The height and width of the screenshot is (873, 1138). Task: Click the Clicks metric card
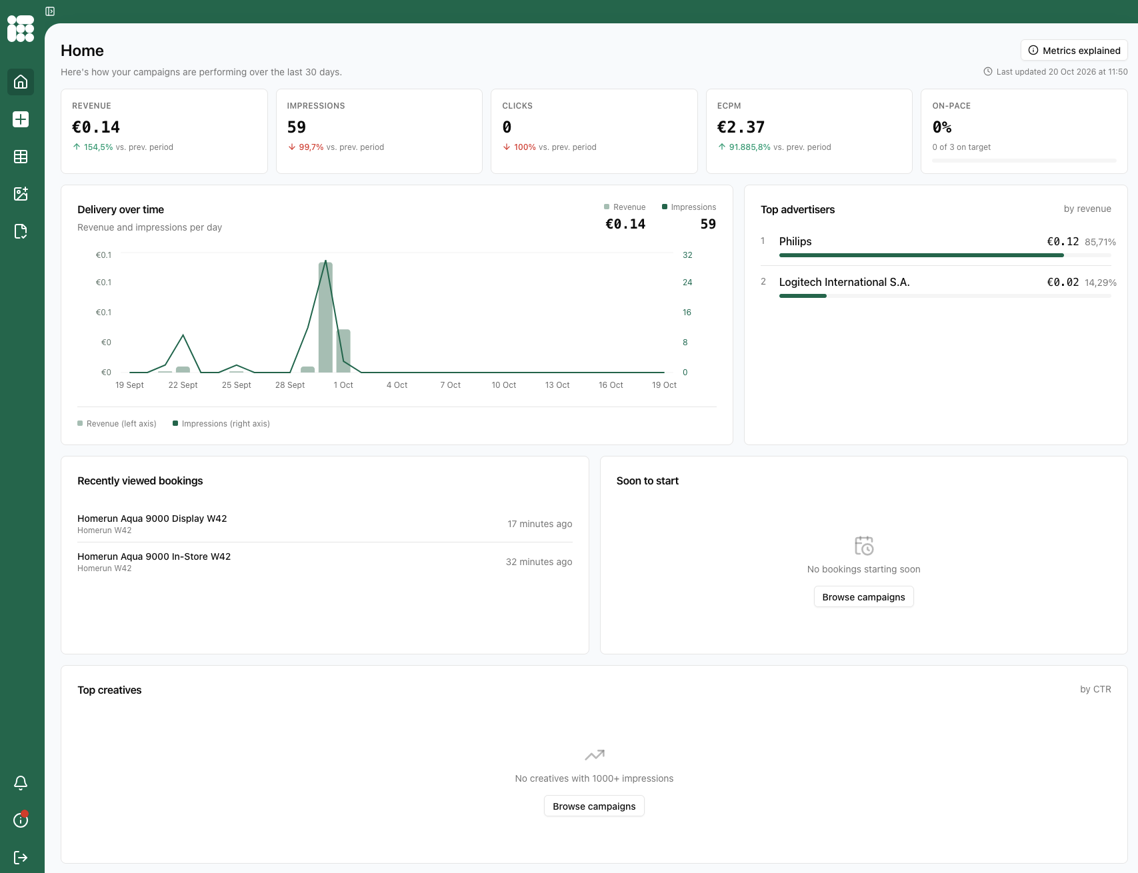[x=594, y=131]
